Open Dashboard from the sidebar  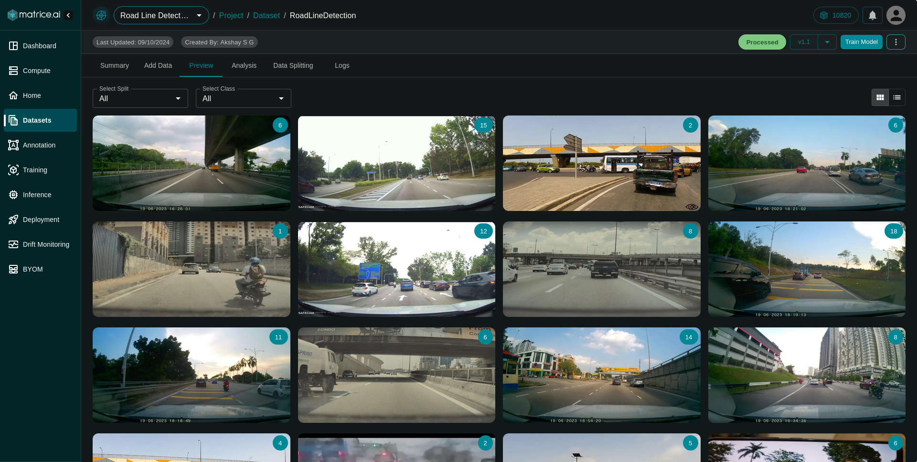tap(40, 46)
